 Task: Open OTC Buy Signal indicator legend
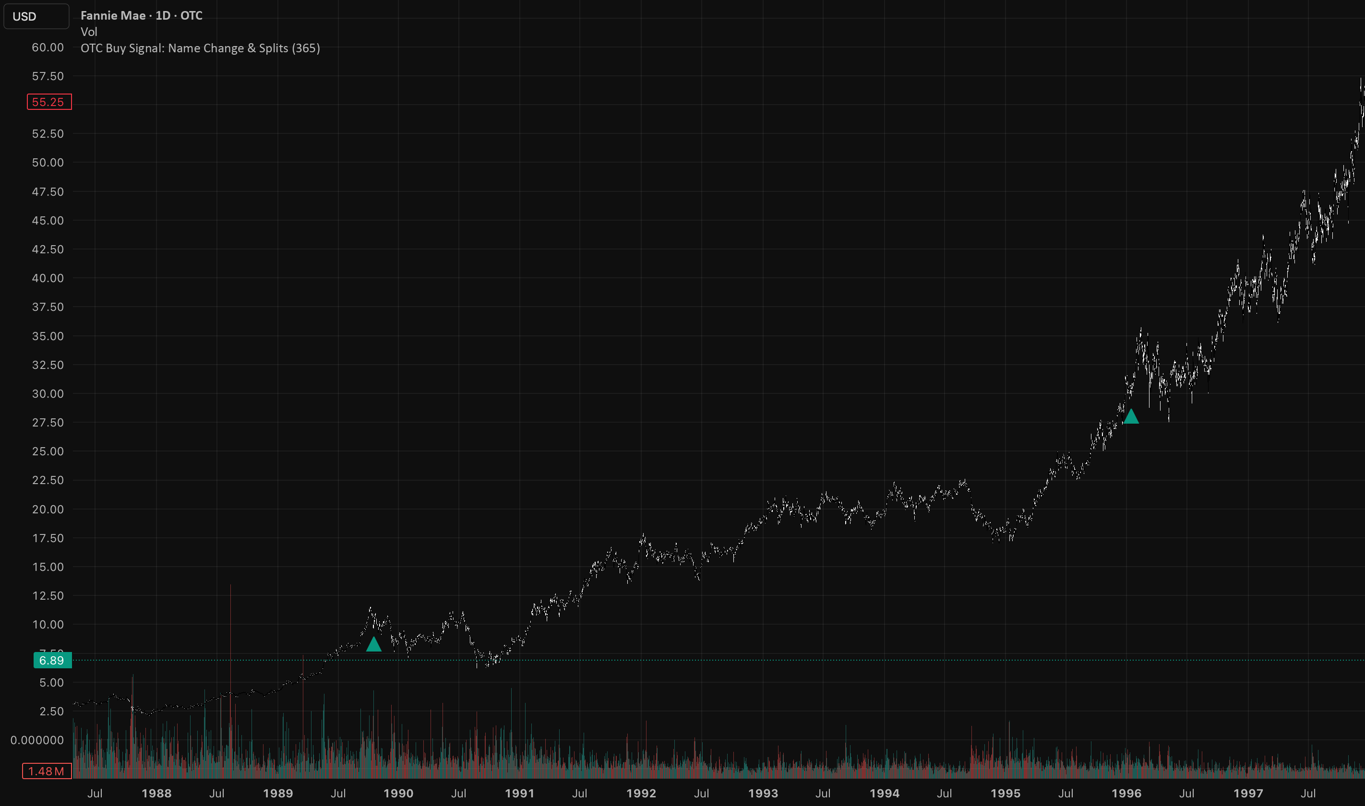click(x=200, y=48)
